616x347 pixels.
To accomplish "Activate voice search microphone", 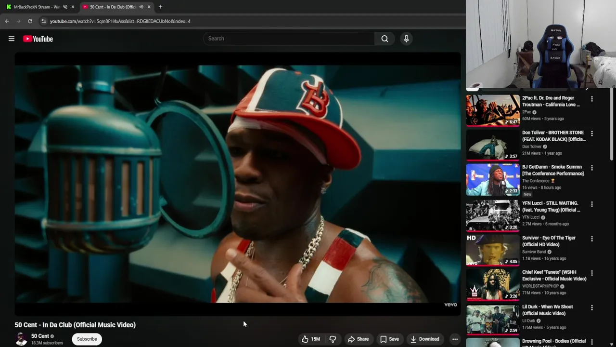I will pos(406,39).
